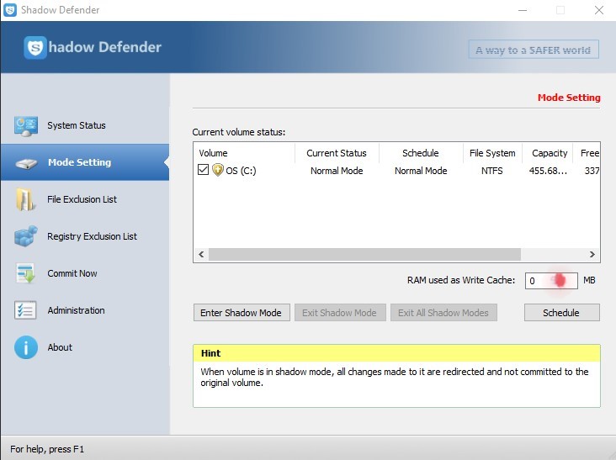Click the RAM used as Write Cache field
This screenshot has height=460, width=616.
tap(551, 281)
